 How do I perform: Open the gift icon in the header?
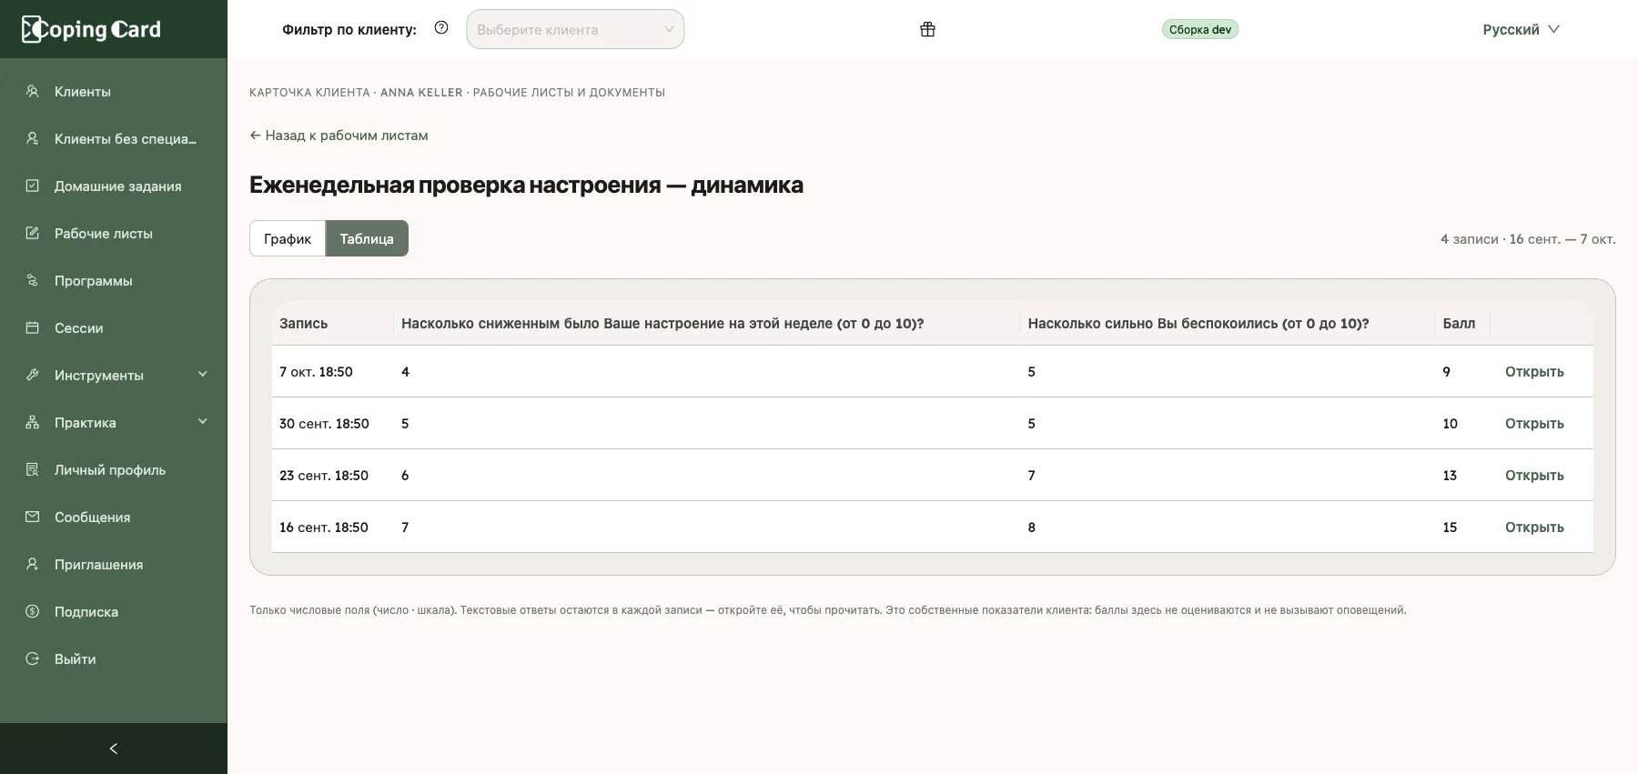pyautogui.click(x=927, y=29)
